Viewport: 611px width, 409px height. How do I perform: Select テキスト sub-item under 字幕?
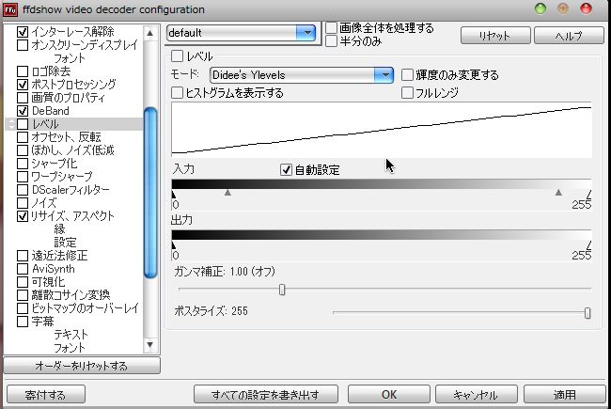point(70,335)
